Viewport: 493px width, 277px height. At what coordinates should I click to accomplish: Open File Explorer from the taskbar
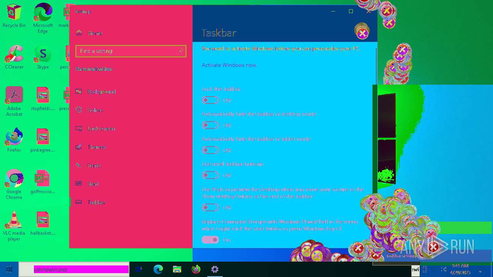point(177,269)
